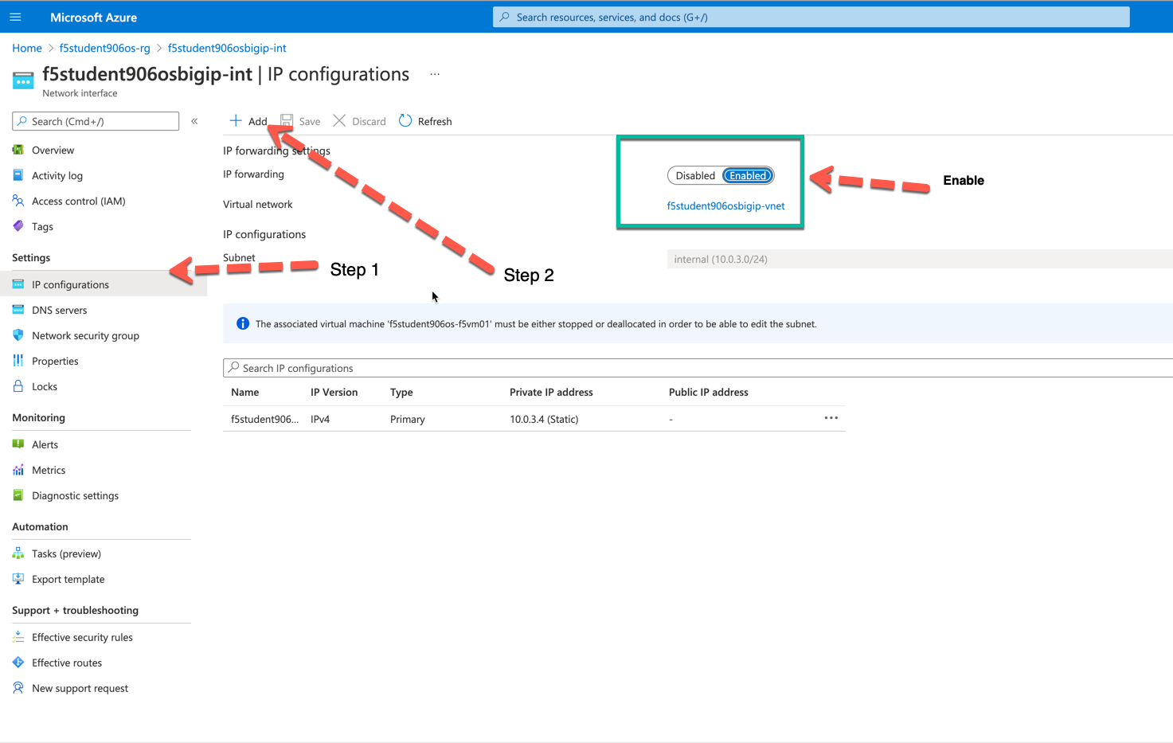Screen dimensions: 1173x743
Task: Navigate to f5student906os-rg breadcrumb
Action: tap(105, 48)
